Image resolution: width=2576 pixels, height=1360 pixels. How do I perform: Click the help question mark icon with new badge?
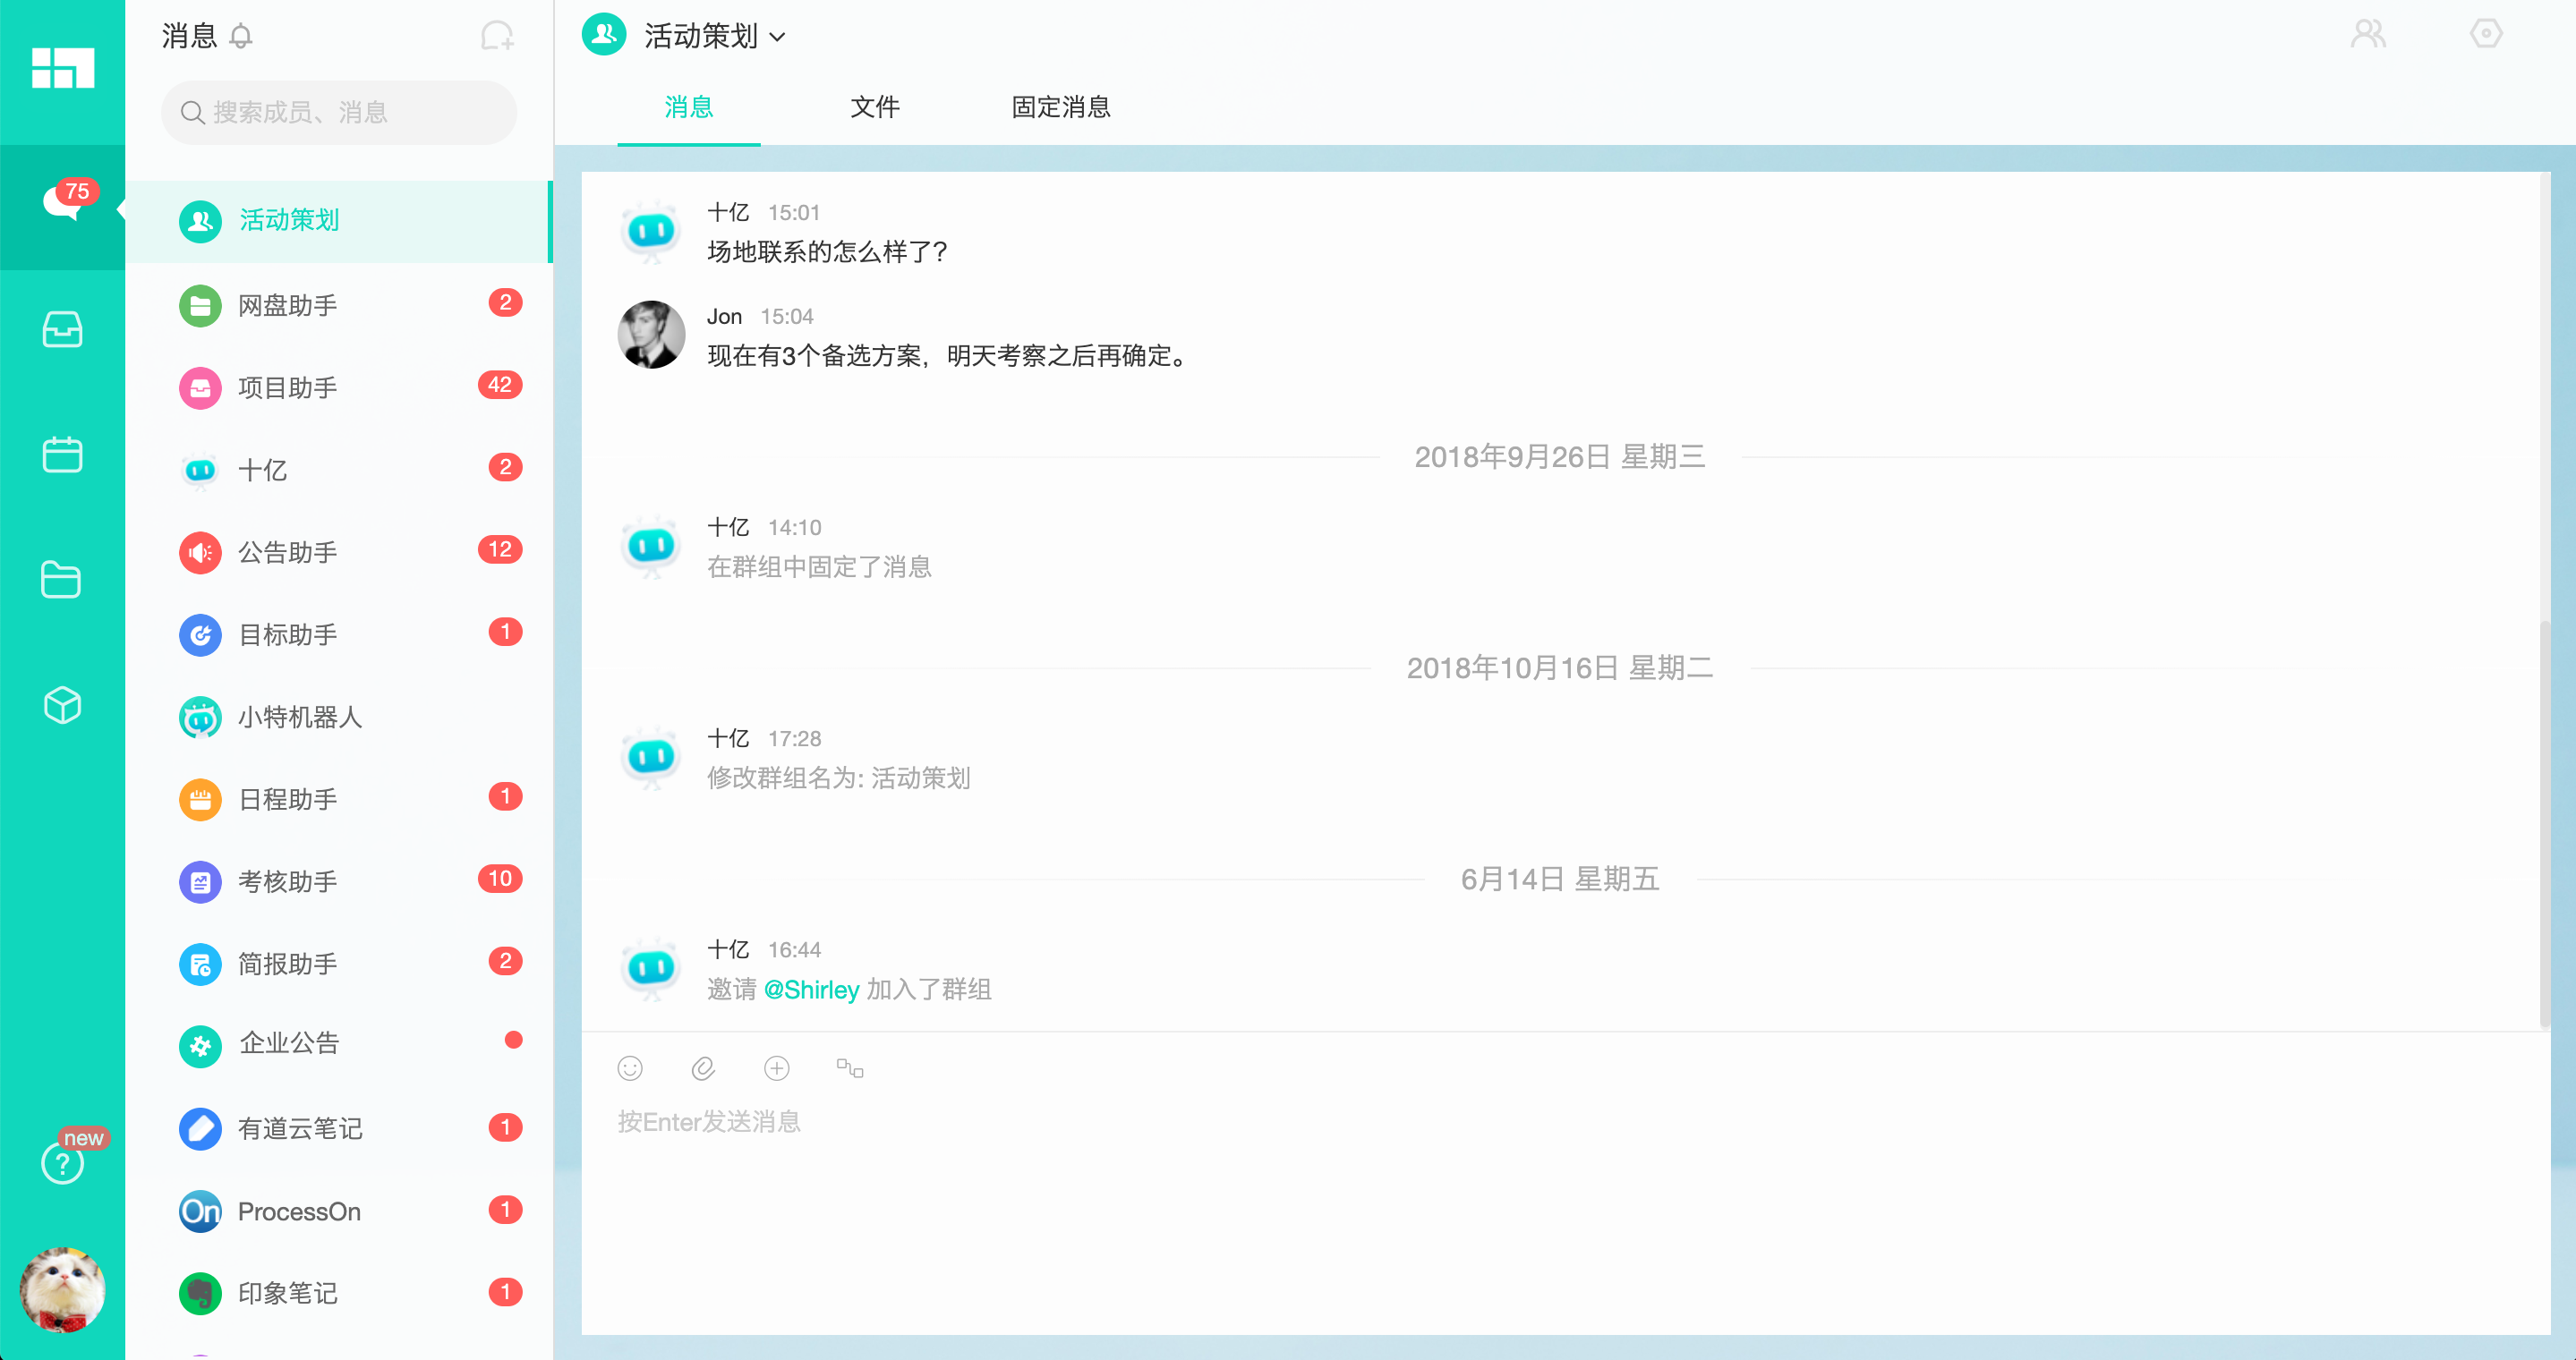[62, 1163]
